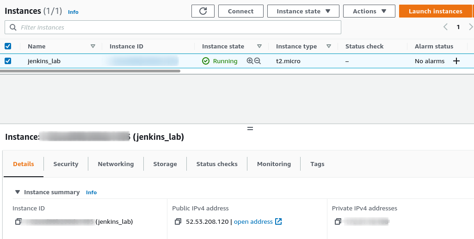Sort by the Name column arrow

click(93, 46)
